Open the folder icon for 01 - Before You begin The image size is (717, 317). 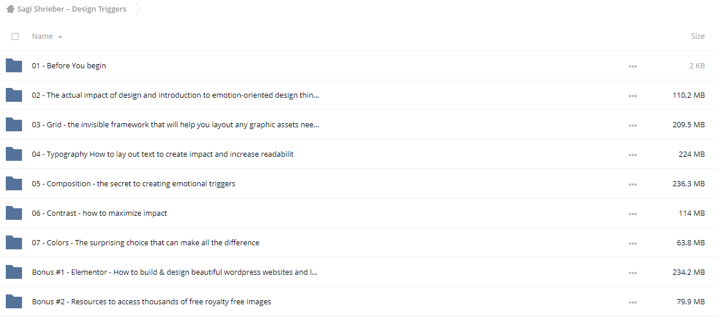click(14, 65)
